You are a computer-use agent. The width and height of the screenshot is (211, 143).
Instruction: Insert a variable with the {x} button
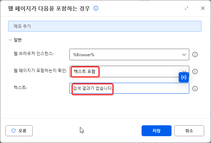[184, 77]
